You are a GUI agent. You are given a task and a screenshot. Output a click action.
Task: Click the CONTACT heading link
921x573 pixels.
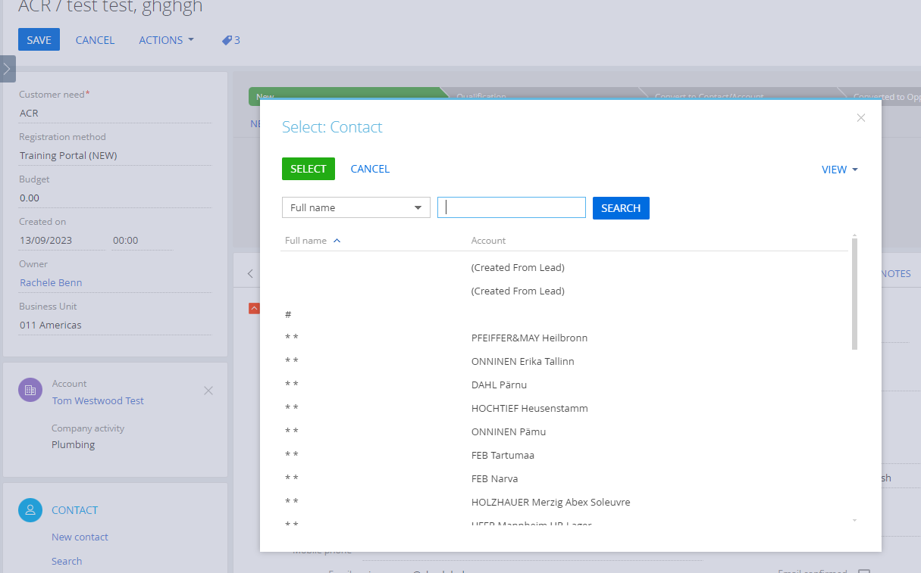pyautogui.click(x=74, y=510)
